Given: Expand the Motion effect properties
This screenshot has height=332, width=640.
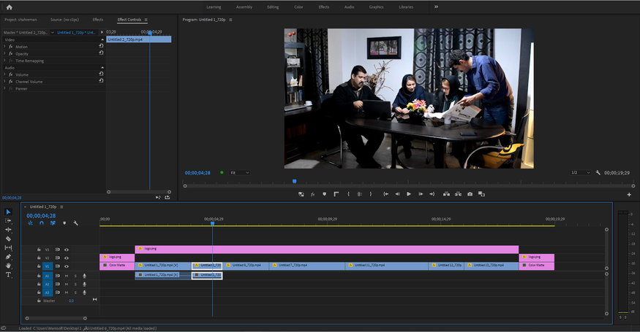Looking at the screenshot, I should 4,47.
